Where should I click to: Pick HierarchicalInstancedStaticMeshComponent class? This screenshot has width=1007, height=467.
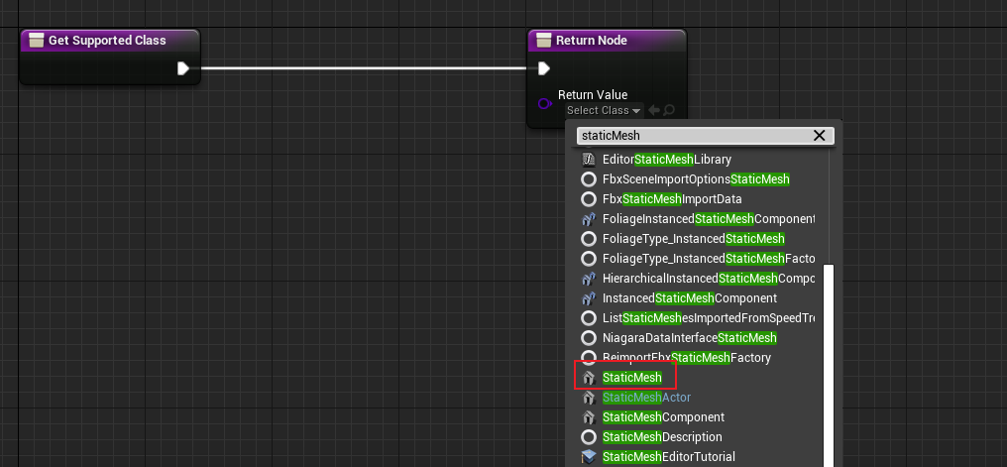(709, 279)
